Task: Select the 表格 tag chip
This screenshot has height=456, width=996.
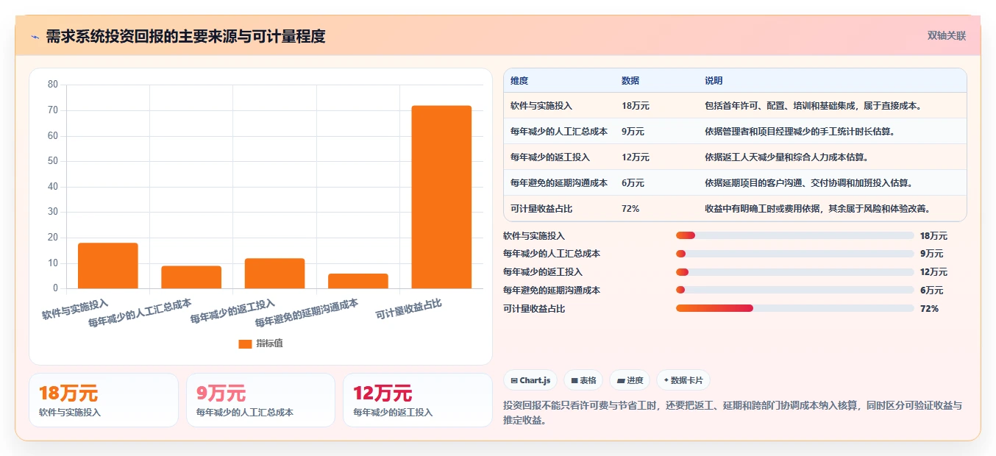Action: point(583,380)
